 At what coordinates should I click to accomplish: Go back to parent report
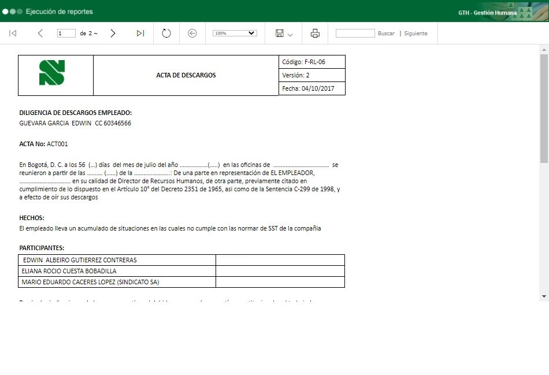tap(192, 34)
